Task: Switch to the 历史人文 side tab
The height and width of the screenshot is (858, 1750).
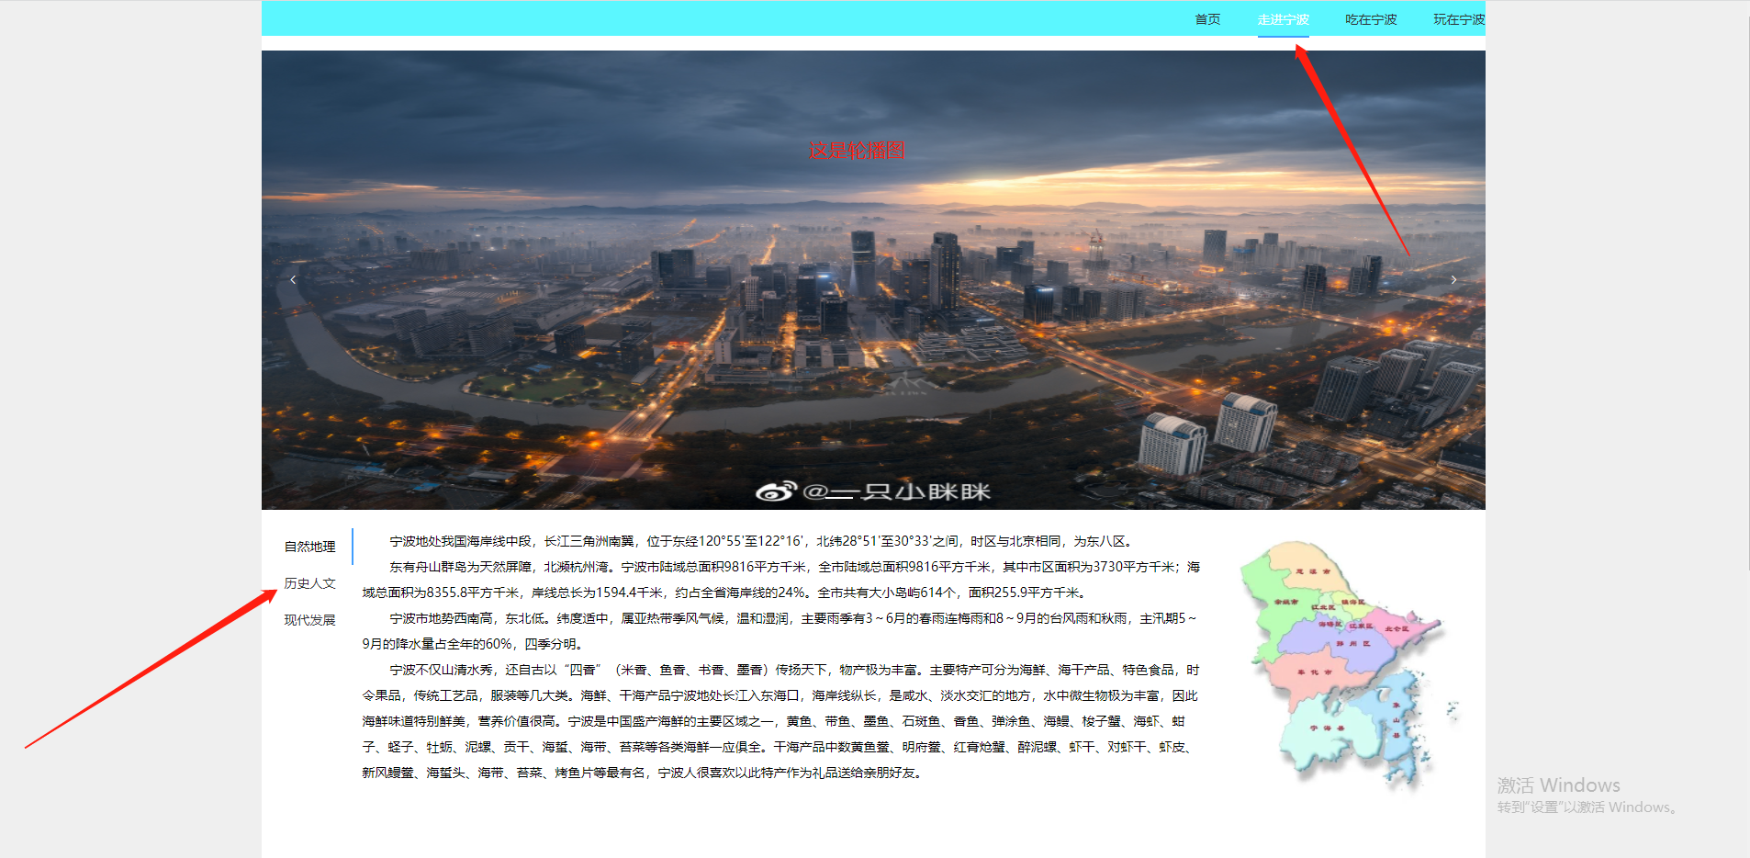Action: coord(309,583)
